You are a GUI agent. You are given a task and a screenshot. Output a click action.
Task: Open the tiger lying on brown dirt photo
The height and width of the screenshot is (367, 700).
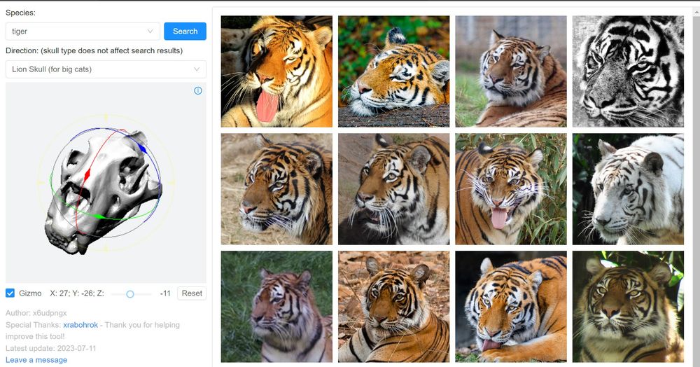[393, 306]
